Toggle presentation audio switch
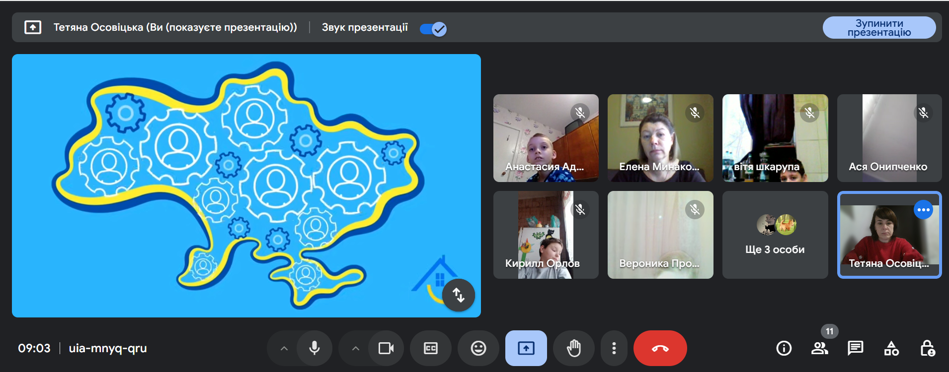The height and width of the screenshot is (372, 949). [x=433, y=29]
